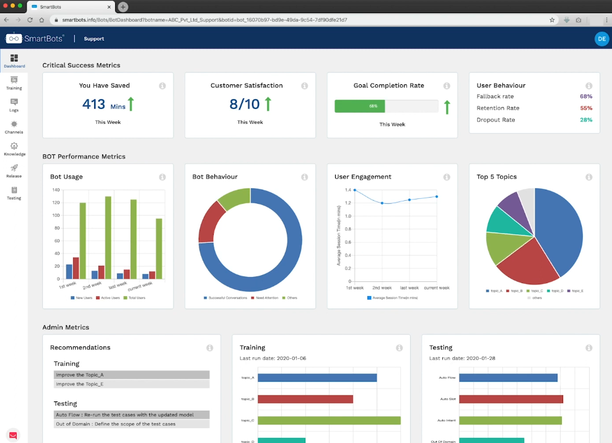Click the first data point on User Engagement line
This screenshot has height=443, width=612.
(x=355, y=190)
